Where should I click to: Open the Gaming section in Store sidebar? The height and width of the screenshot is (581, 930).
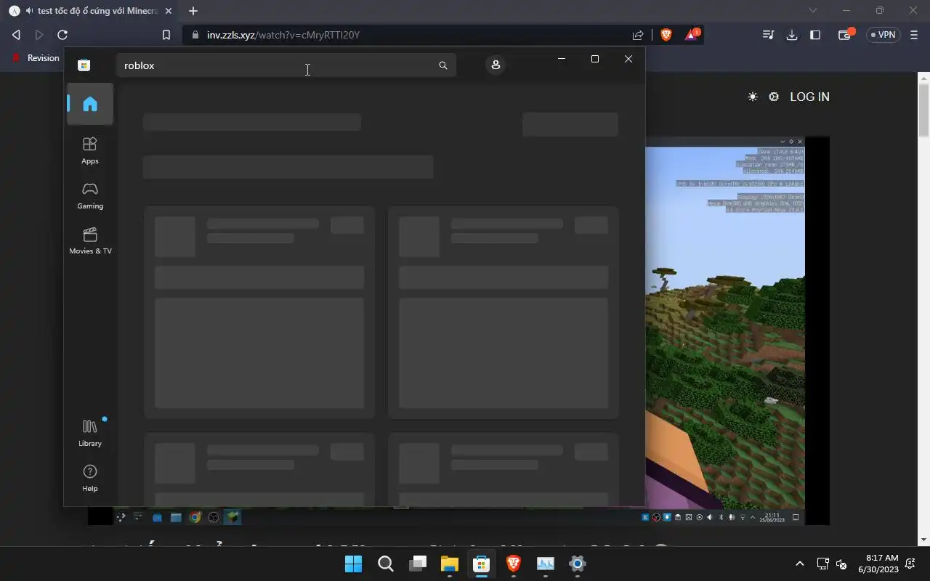click(x=90, y=195)
